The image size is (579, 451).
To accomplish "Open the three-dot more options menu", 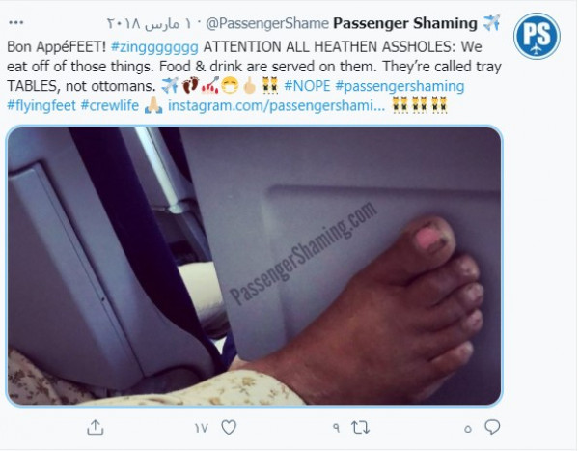I will coord(15,23).
